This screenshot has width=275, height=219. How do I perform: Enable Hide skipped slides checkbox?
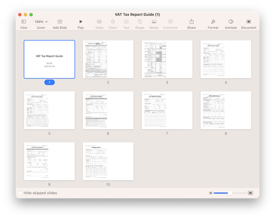pyautogui.click(x=20, y=193)
